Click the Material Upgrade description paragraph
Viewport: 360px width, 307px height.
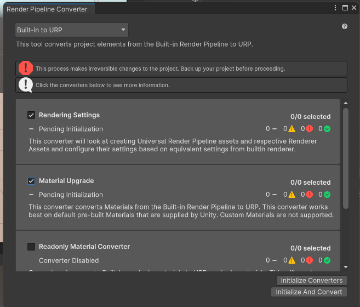coord(181,211)
